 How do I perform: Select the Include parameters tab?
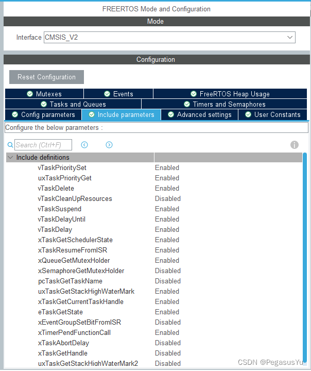122,114
